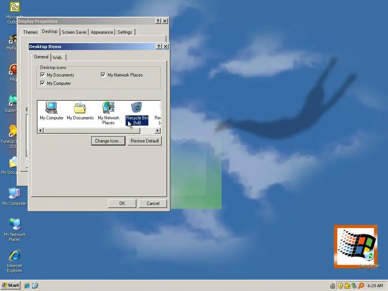Click the icon list scroll left arrow
The image size is (388, 291).
[x=41, y=130]
